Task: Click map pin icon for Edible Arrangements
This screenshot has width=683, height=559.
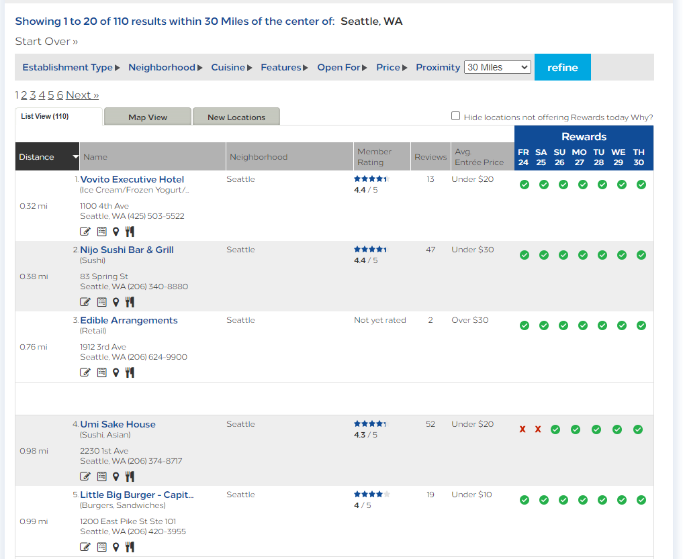Action: 116,372
